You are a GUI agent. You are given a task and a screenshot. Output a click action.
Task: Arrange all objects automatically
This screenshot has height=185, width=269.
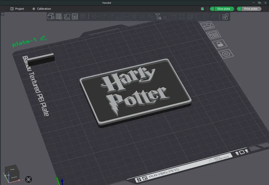(75, 16)
